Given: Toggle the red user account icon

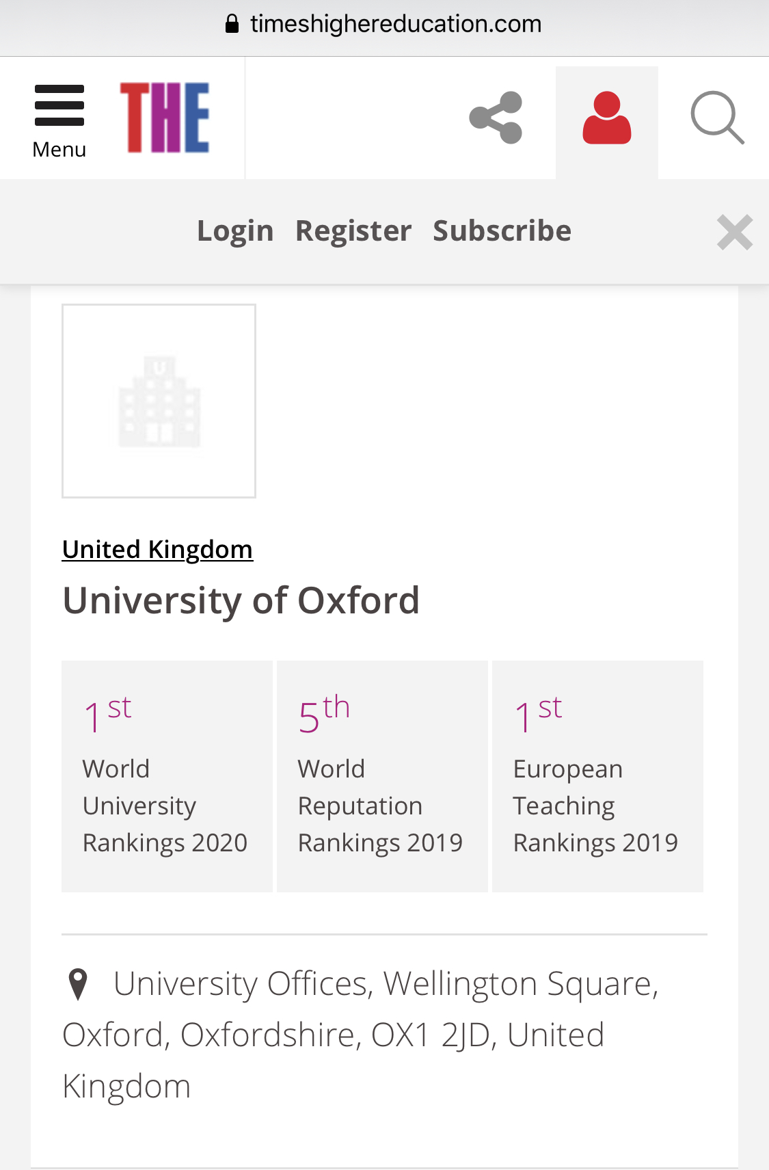Looking at the screenshot, I should point(606,119).
